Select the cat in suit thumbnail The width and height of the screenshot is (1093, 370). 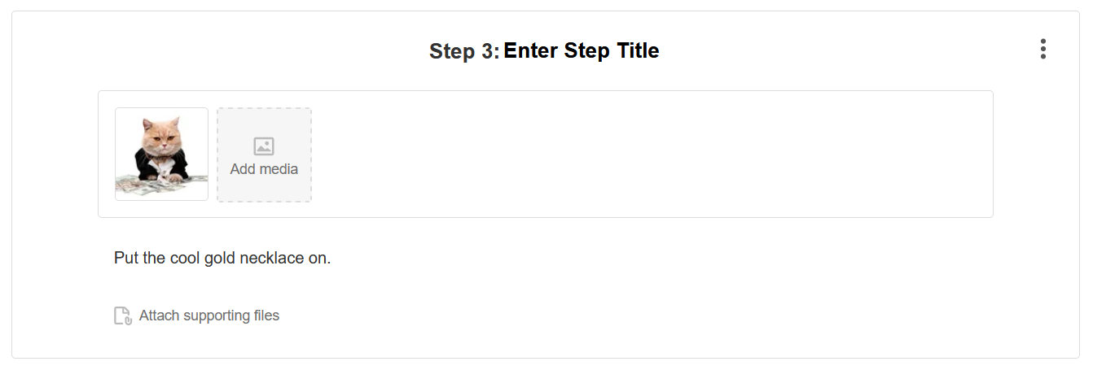161,154
